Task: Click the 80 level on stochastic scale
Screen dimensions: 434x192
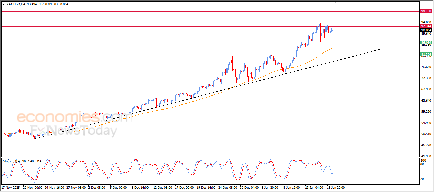Action: 422,164
